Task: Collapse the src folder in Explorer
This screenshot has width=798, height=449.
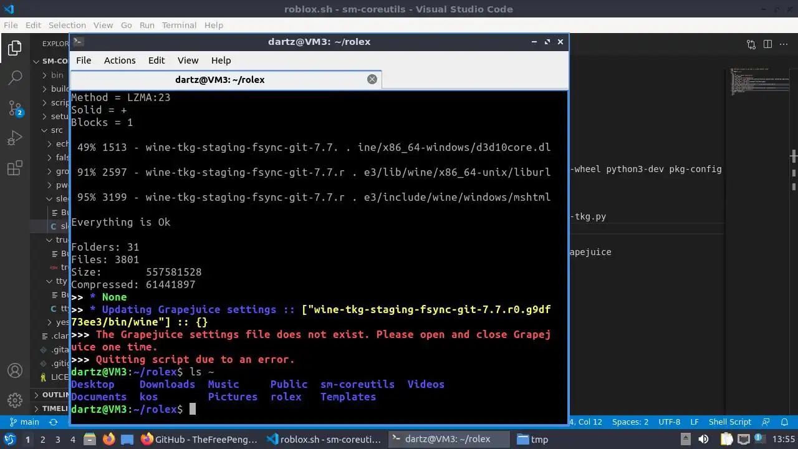Action: point(50,130)
